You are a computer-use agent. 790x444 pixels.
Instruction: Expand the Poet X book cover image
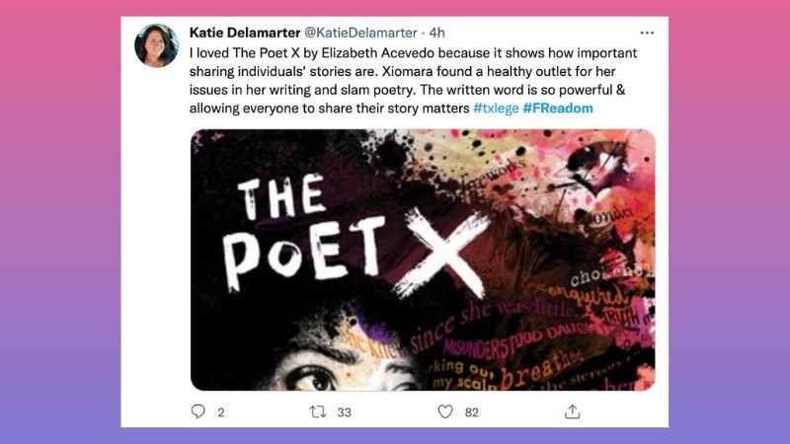(x=423, y=259)
